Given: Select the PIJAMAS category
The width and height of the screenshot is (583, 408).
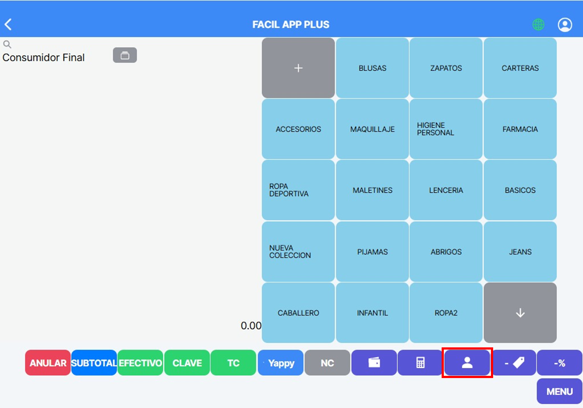Looking at the screenshot, I should [x=372, y=252].
